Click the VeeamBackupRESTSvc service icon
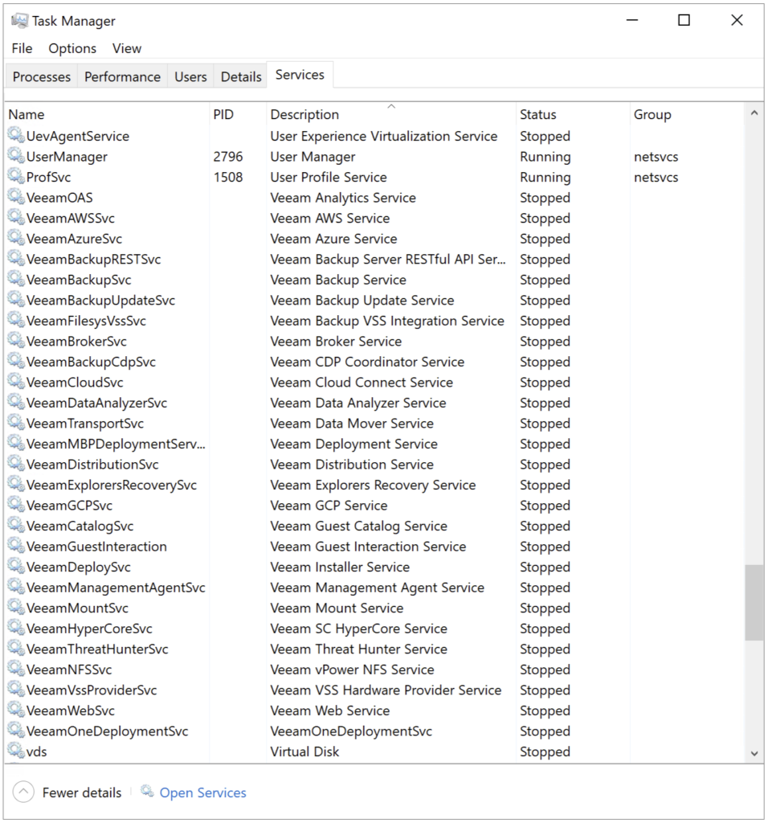Screen dimensions: 768x823 point(16,258)
